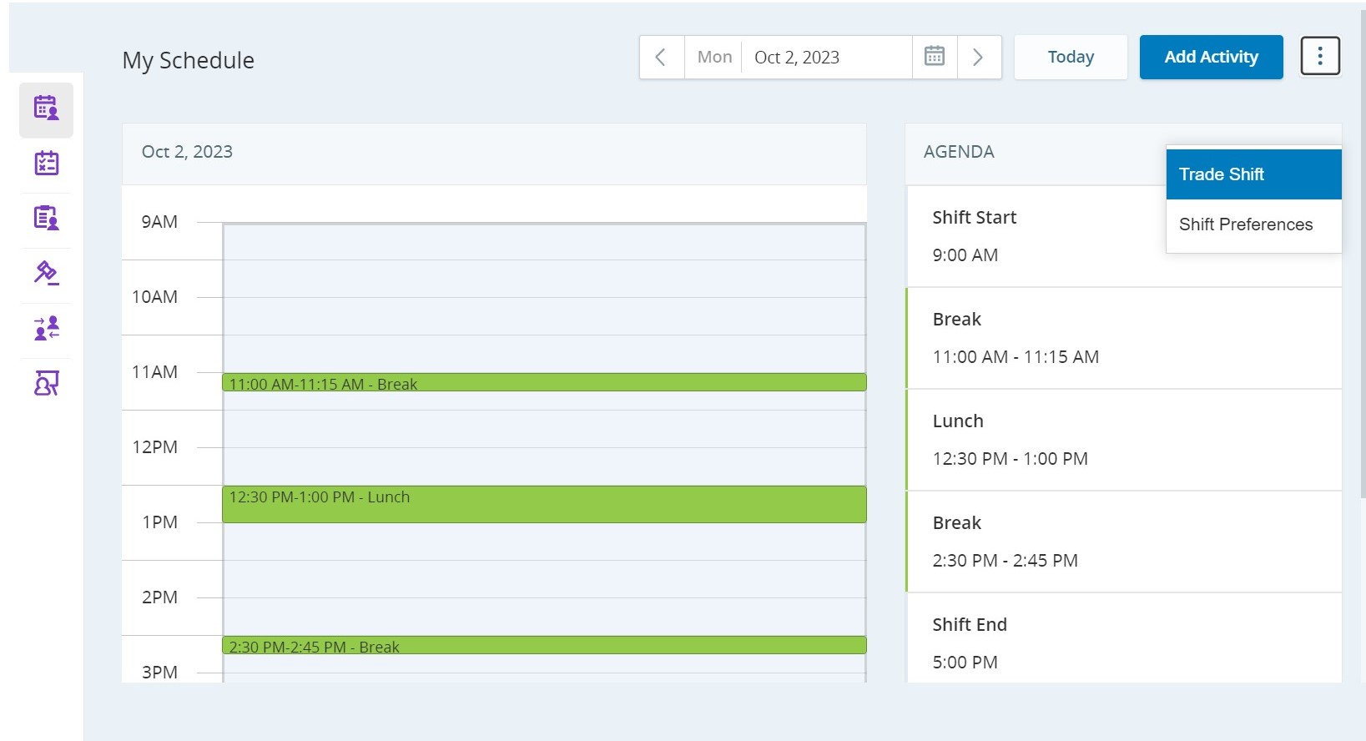Select the gavel bidding sidebar icon
The height and width of the screenshot is (741, 1366).
(46, 274)
